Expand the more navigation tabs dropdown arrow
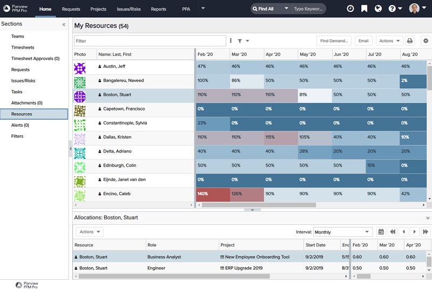This screenshot has height=290, width=432. (x=203, y=8)
